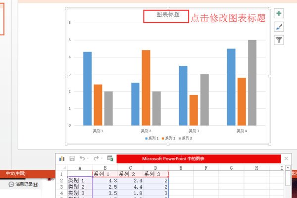Select cell 系列 3 in data sheet

pos(155,174)
